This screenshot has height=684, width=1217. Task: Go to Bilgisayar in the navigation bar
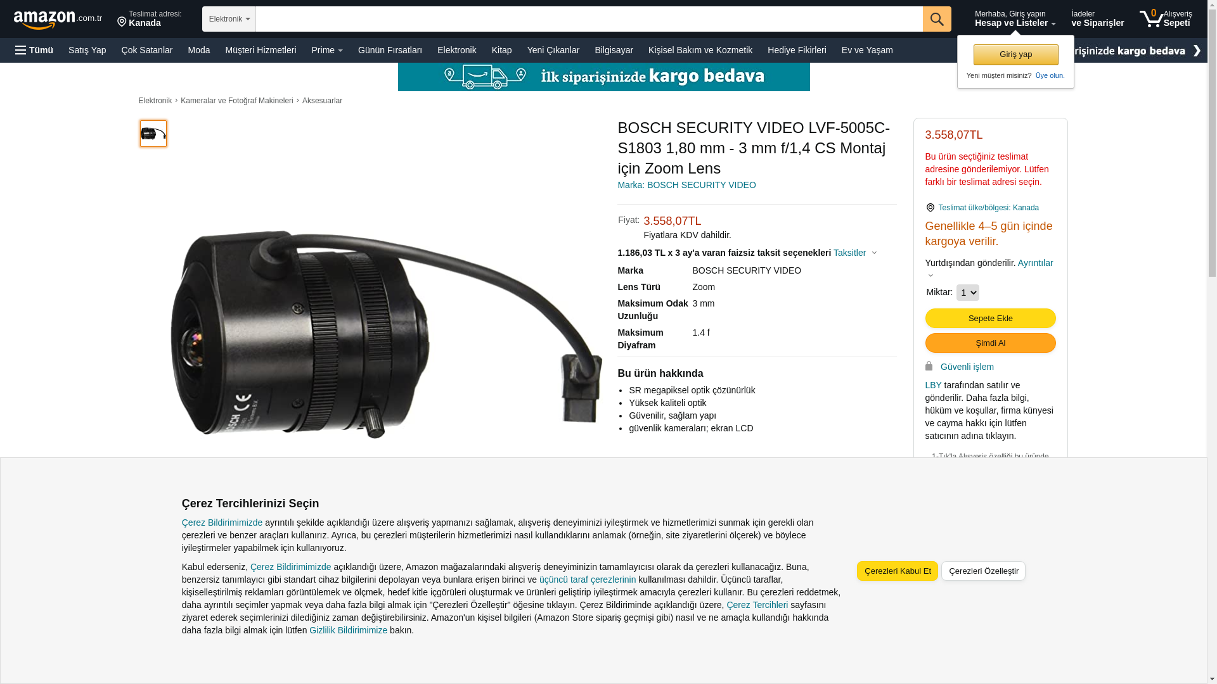click(613, 50)
